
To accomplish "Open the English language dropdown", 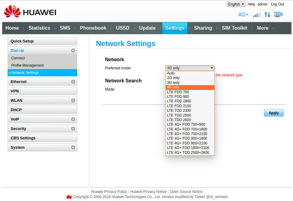I will coord(236,4).
